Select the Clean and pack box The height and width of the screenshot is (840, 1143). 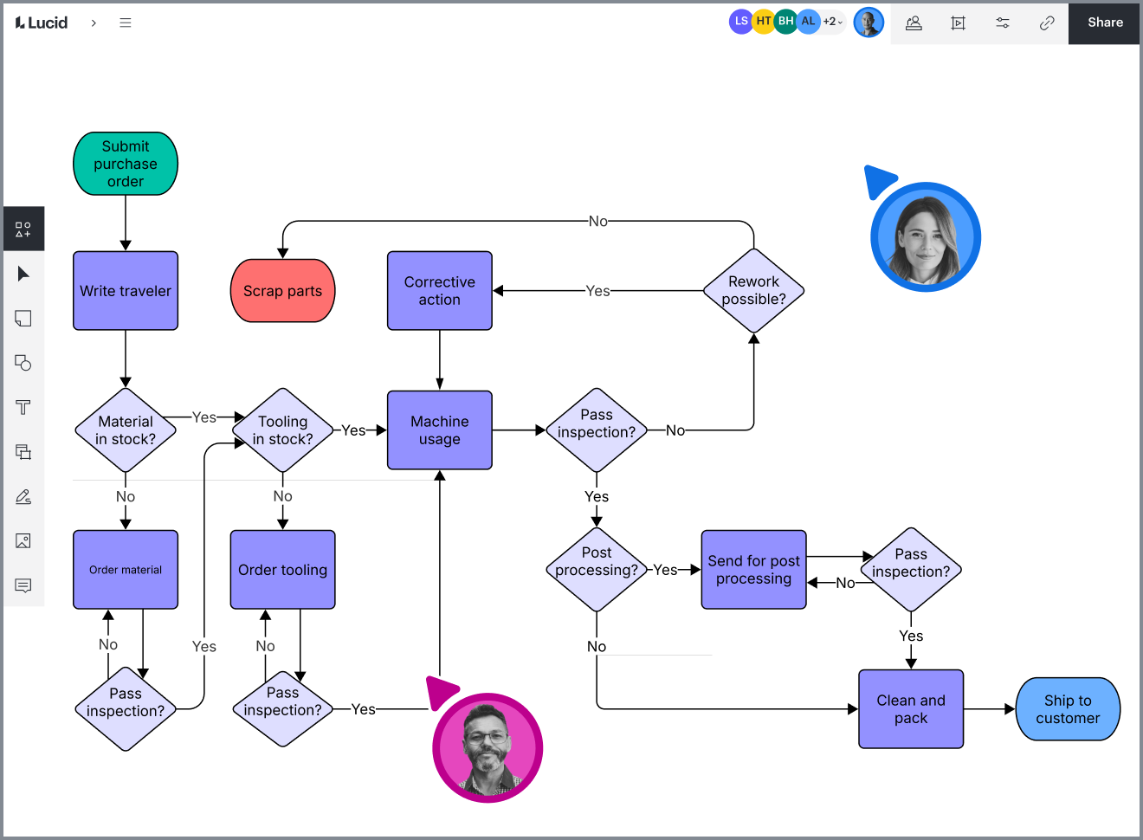tap(911, 709)
